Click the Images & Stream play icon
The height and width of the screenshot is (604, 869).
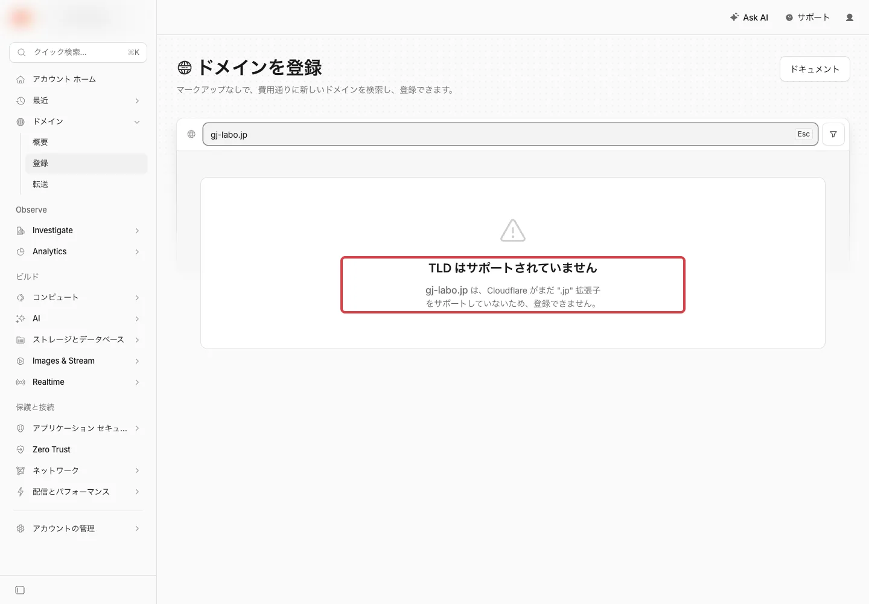point(21,361)
